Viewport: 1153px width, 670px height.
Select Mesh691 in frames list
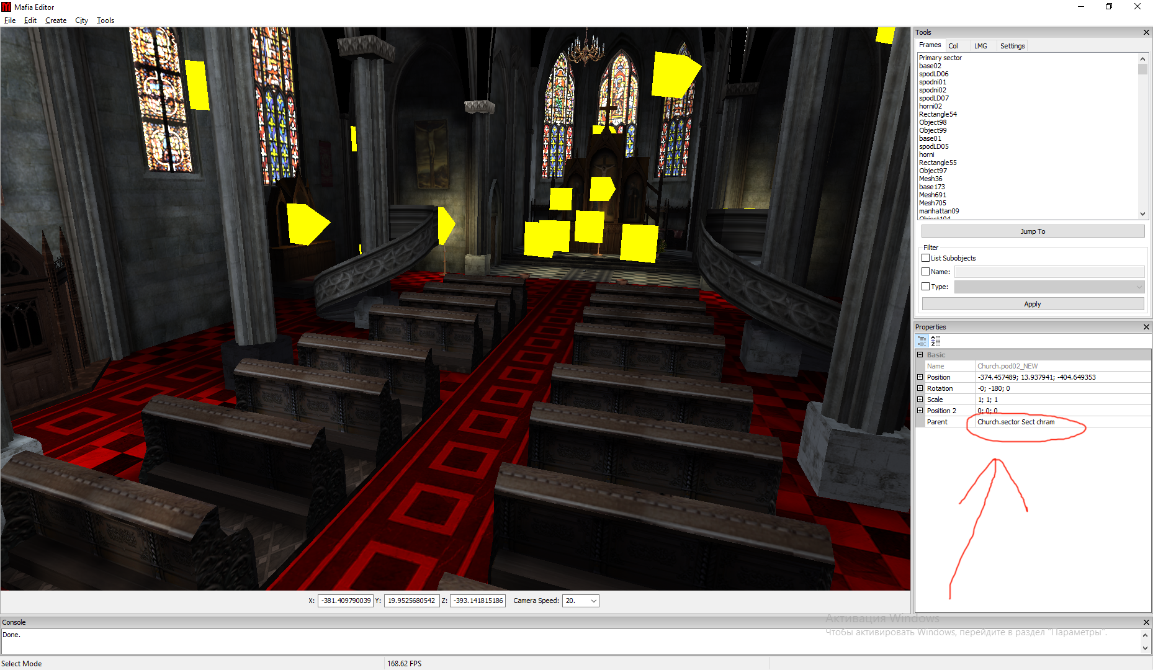933,195
